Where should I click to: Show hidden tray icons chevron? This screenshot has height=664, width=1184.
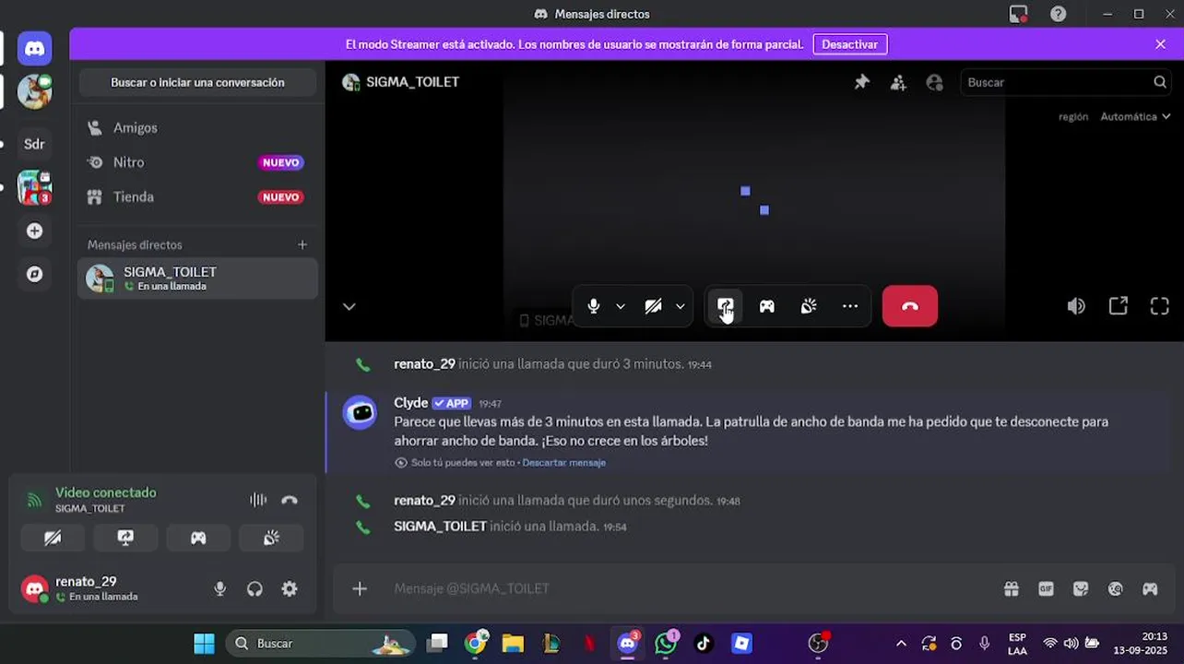pos(901,644)
